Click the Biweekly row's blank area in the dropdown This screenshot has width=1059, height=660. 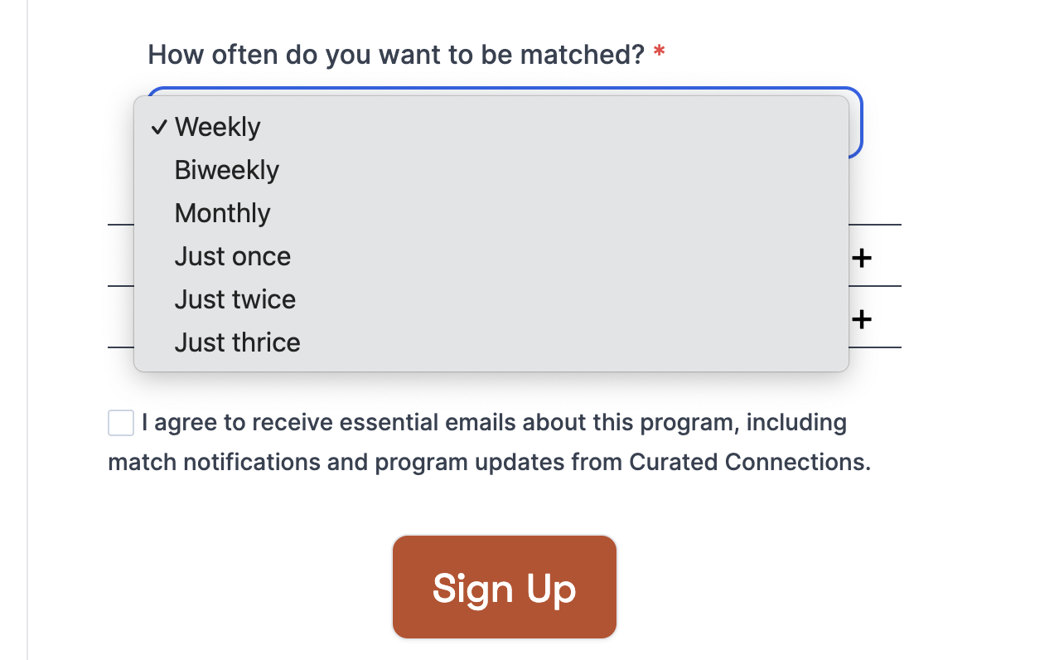(x=563, y=170)
